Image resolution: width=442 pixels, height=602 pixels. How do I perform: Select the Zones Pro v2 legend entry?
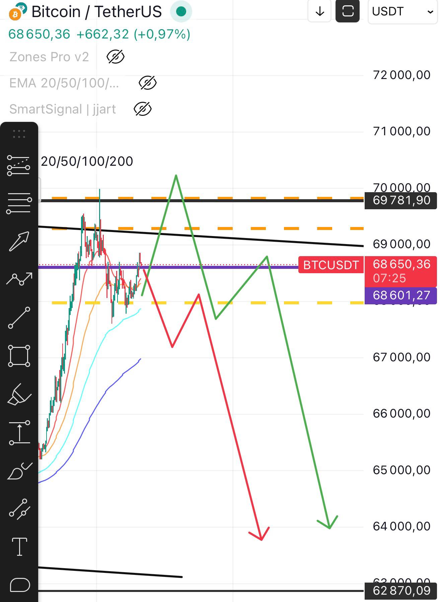[x=49, y=57]
